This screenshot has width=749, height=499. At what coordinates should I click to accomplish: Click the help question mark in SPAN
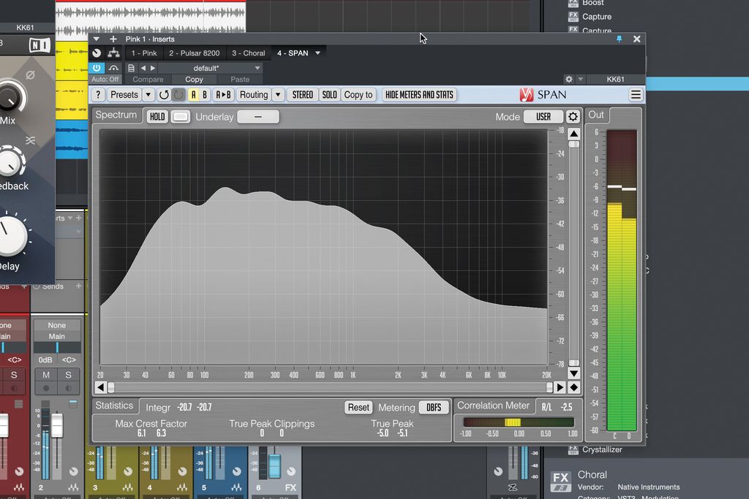97,94
